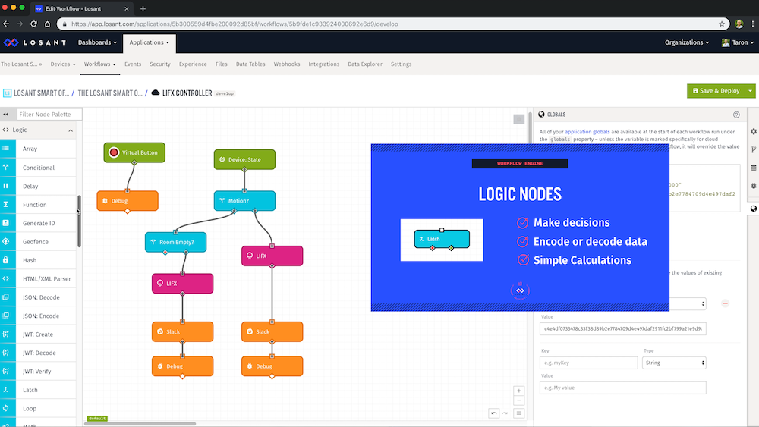Choose the JWT: Create node

[x=38, y=334]
